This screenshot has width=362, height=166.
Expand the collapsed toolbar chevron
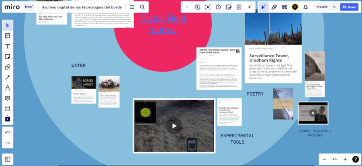tap(187, 7)
